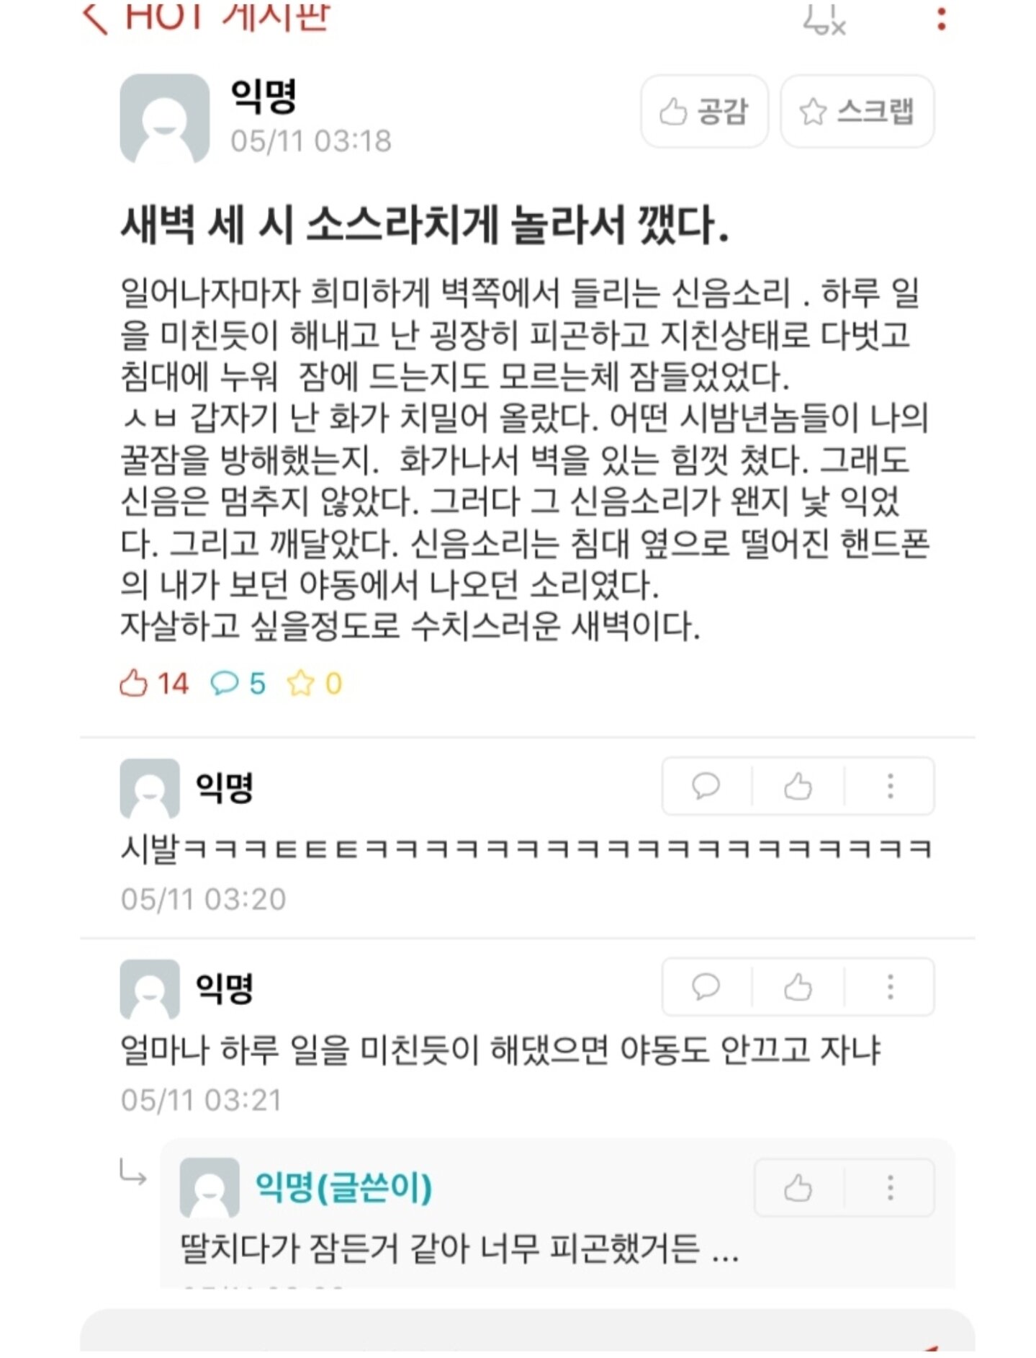Tap the red thumbs-up count of 14
Viewport: 1036px width, 1358px height.
153,683
